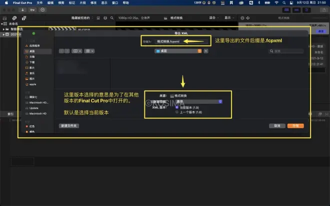Open the 显示 viewer options dropdown

point(229,18)
